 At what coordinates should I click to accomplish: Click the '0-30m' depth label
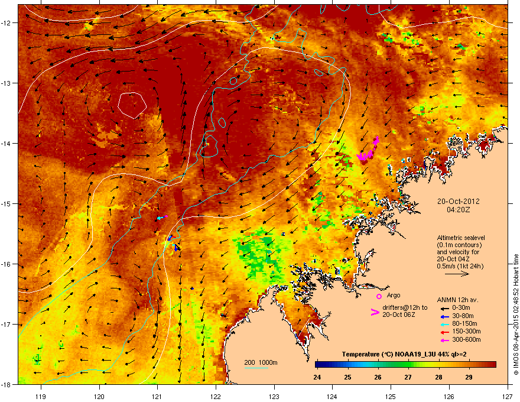(461, 308)
